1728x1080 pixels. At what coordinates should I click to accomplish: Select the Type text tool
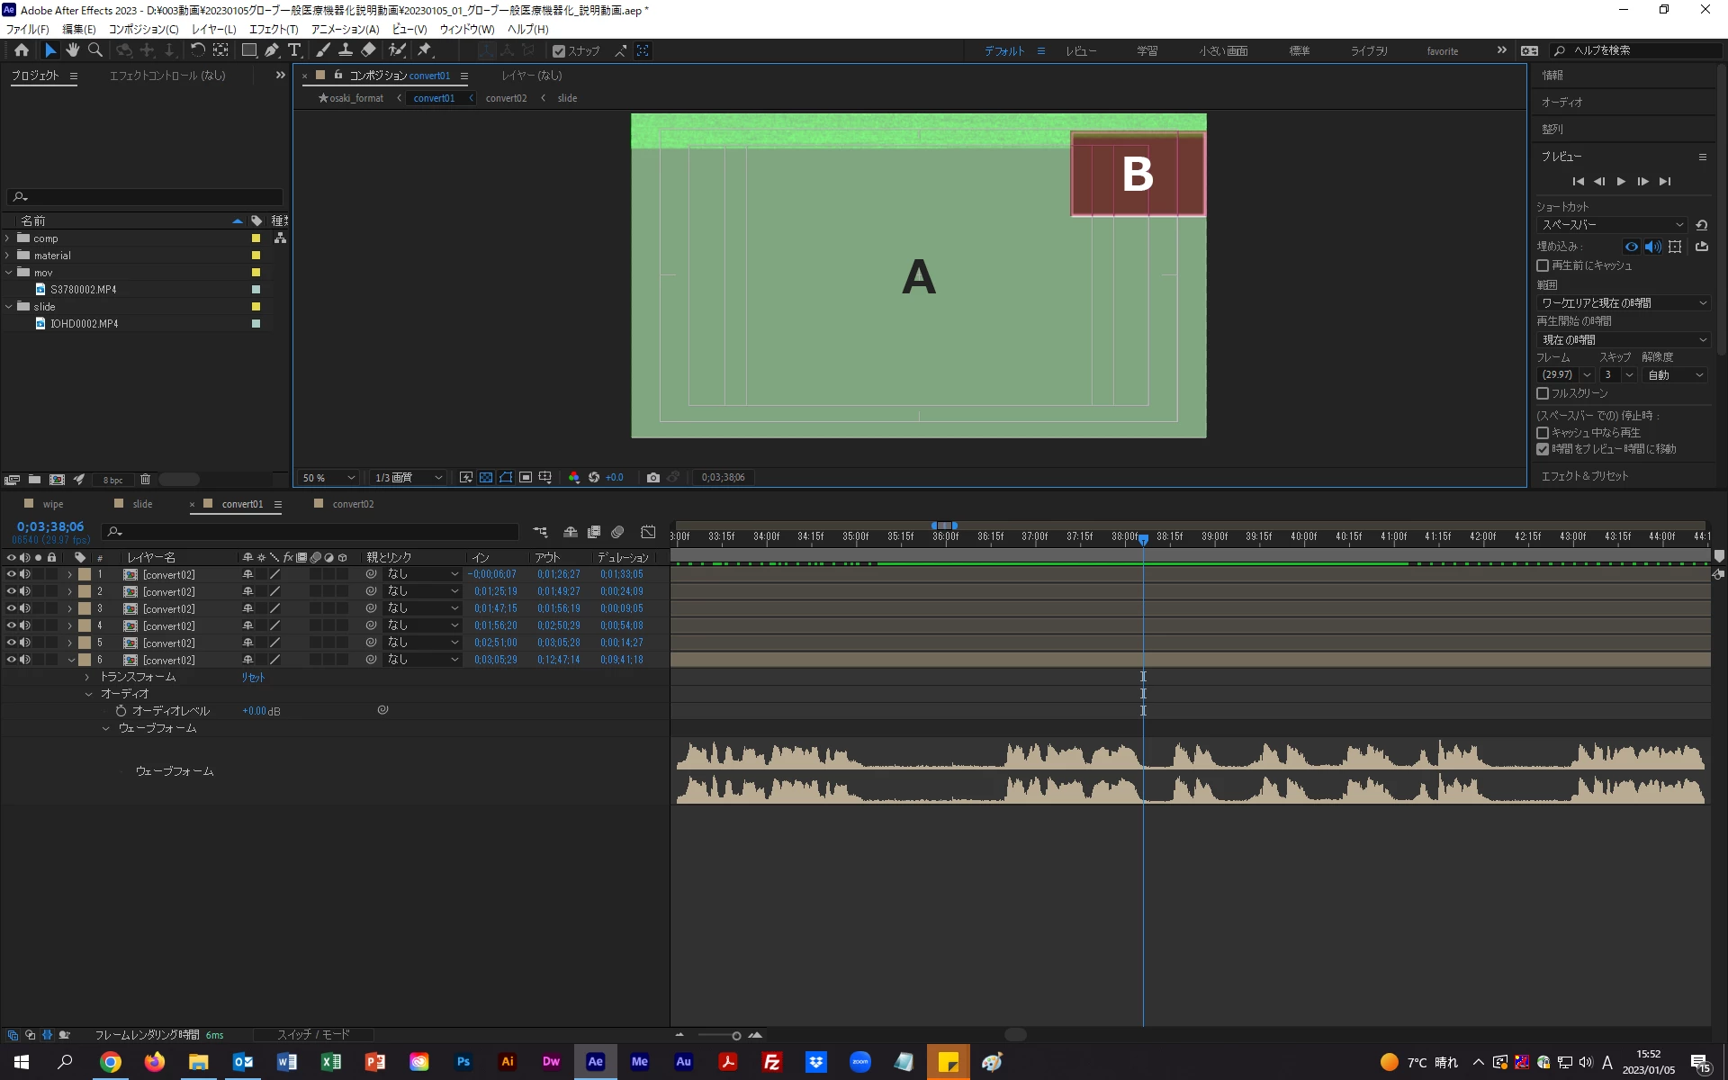pos(294,50)
